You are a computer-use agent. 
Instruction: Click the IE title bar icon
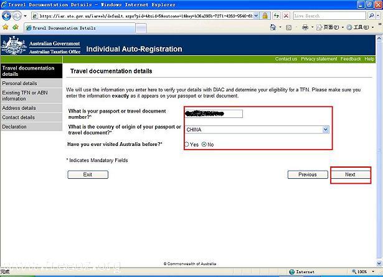click(4, 4)
